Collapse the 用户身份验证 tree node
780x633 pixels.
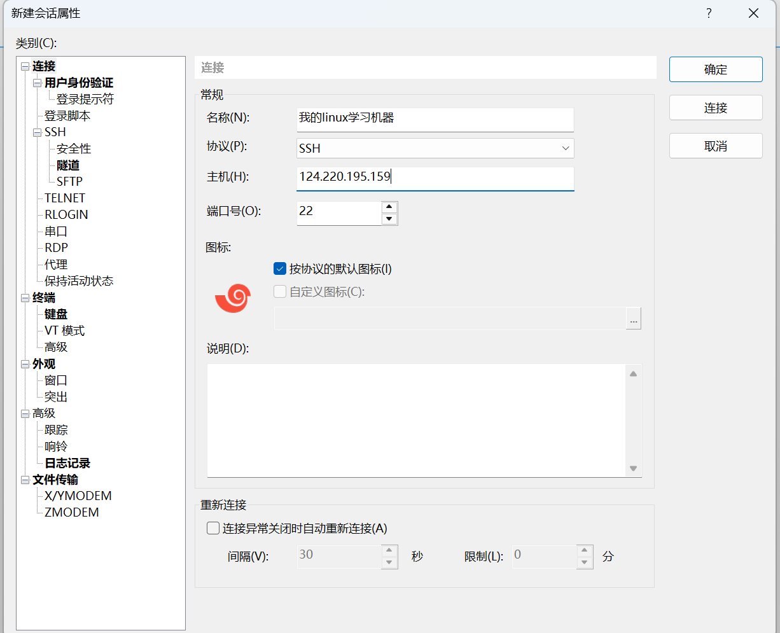pos(37,83)
